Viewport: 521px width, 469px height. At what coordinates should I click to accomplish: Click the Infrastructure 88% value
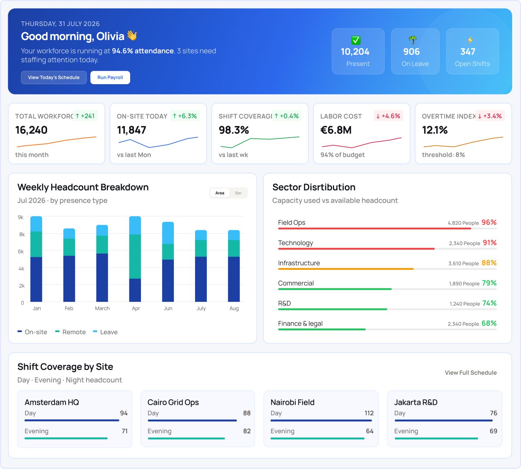[x=489, y=263]
